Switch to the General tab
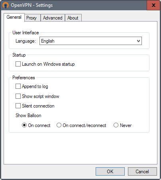 pyautogui.click(x=14, y=17)
